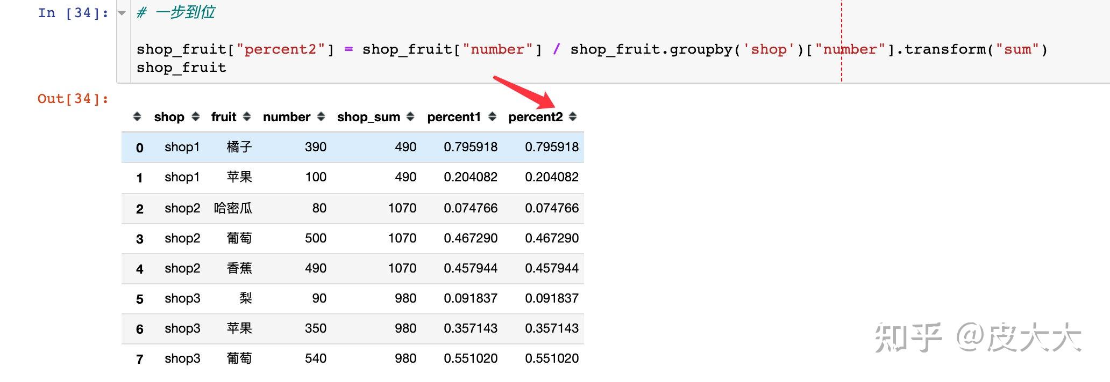Click the In [34] prompt label
1110x382 pixels.
pyautogui.click(x=73, y=13)
